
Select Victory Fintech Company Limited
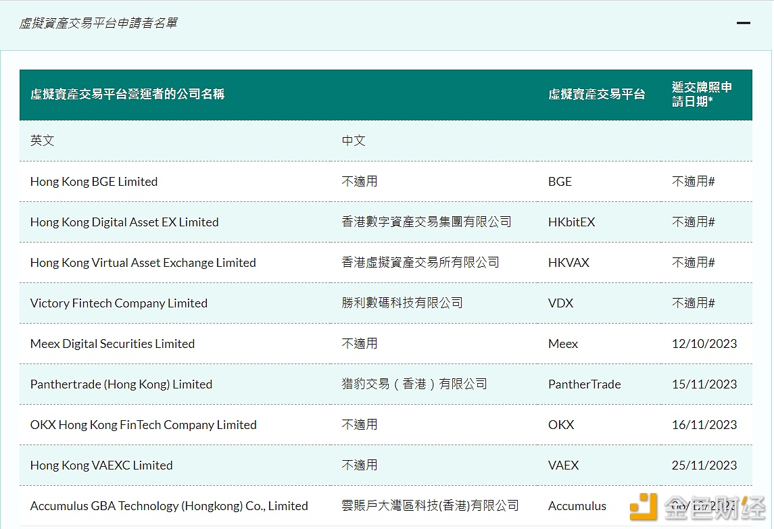[x=119, y=303]
